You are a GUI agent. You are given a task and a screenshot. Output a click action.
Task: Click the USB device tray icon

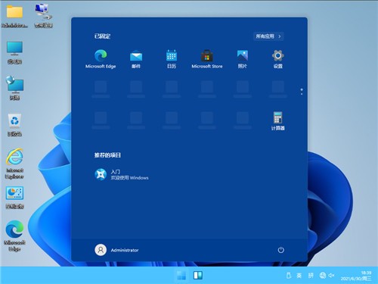click(x=289, y=276)
